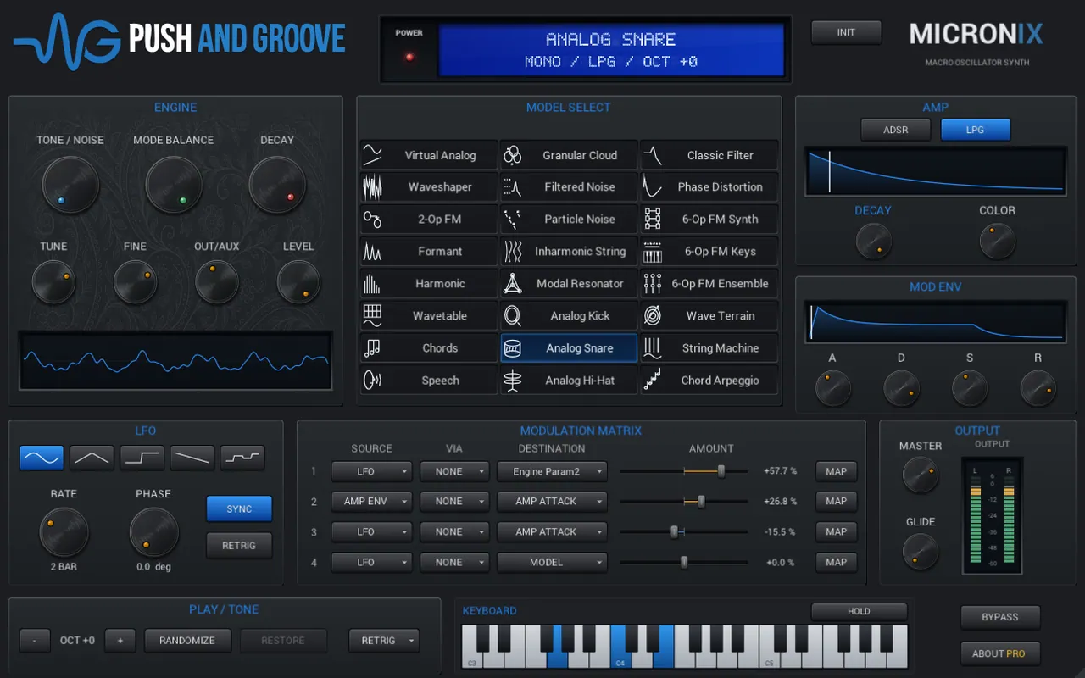The width and height of the screenshot is (1085, 678).
Task: Pick the 2-Op FM model icon
Action: pos(372,219)
